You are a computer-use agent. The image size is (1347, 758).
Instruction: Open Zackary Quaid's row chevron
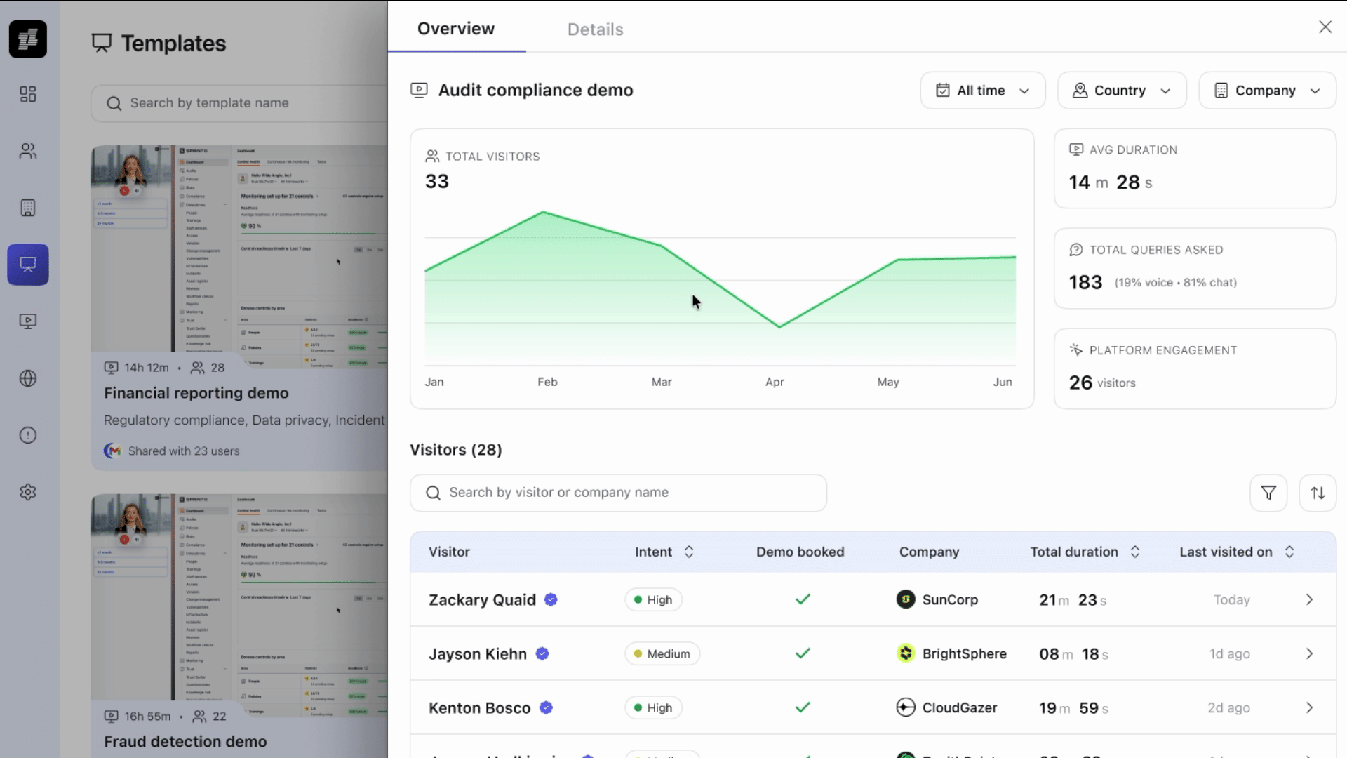1309,600
